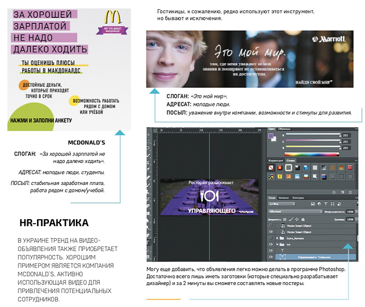Click the B channel color slider
This screenshot has height=307, width=365.
click(x=313, y=146)
